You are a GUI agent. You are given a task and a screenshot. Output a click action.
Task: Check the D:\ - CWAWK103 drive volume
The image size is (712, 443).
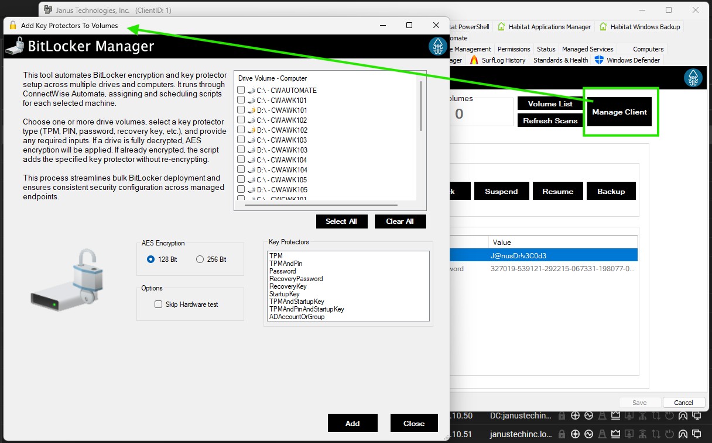click(x=241, y=150)
